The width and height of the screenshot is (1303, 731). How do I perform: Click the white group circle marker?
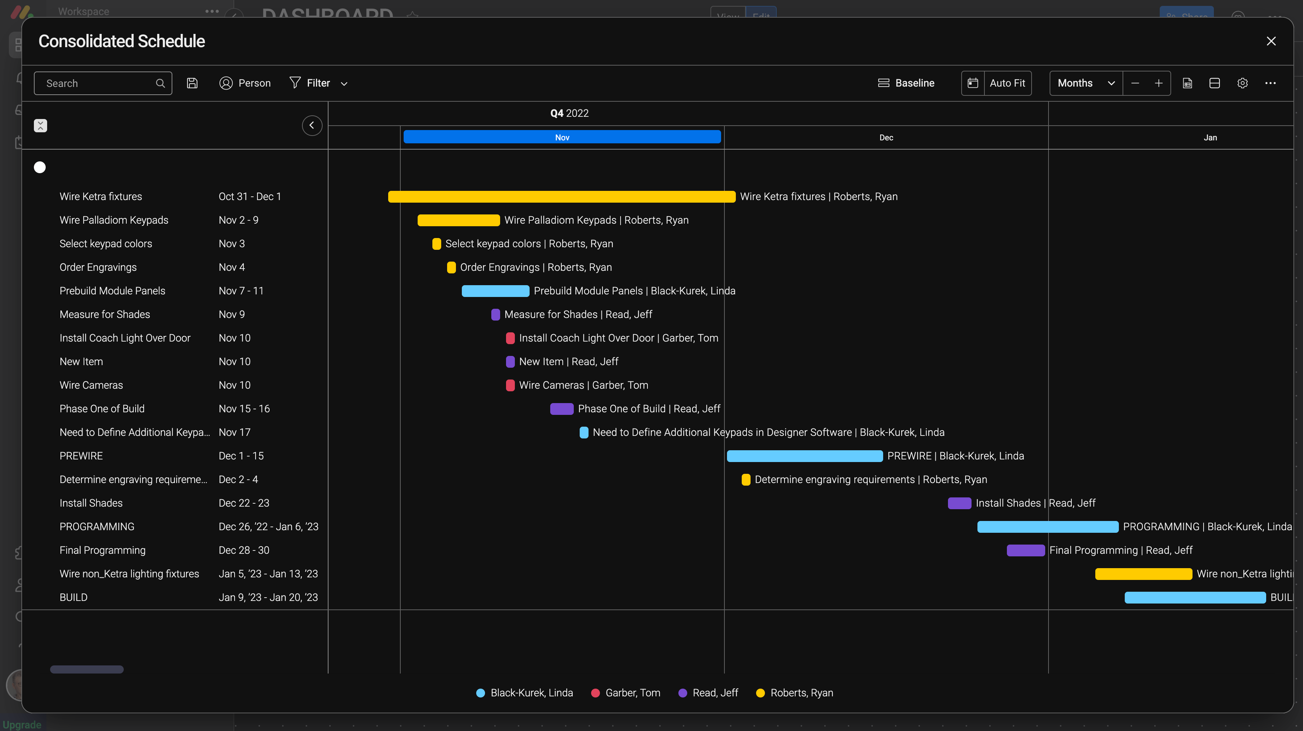click(39, 167)
